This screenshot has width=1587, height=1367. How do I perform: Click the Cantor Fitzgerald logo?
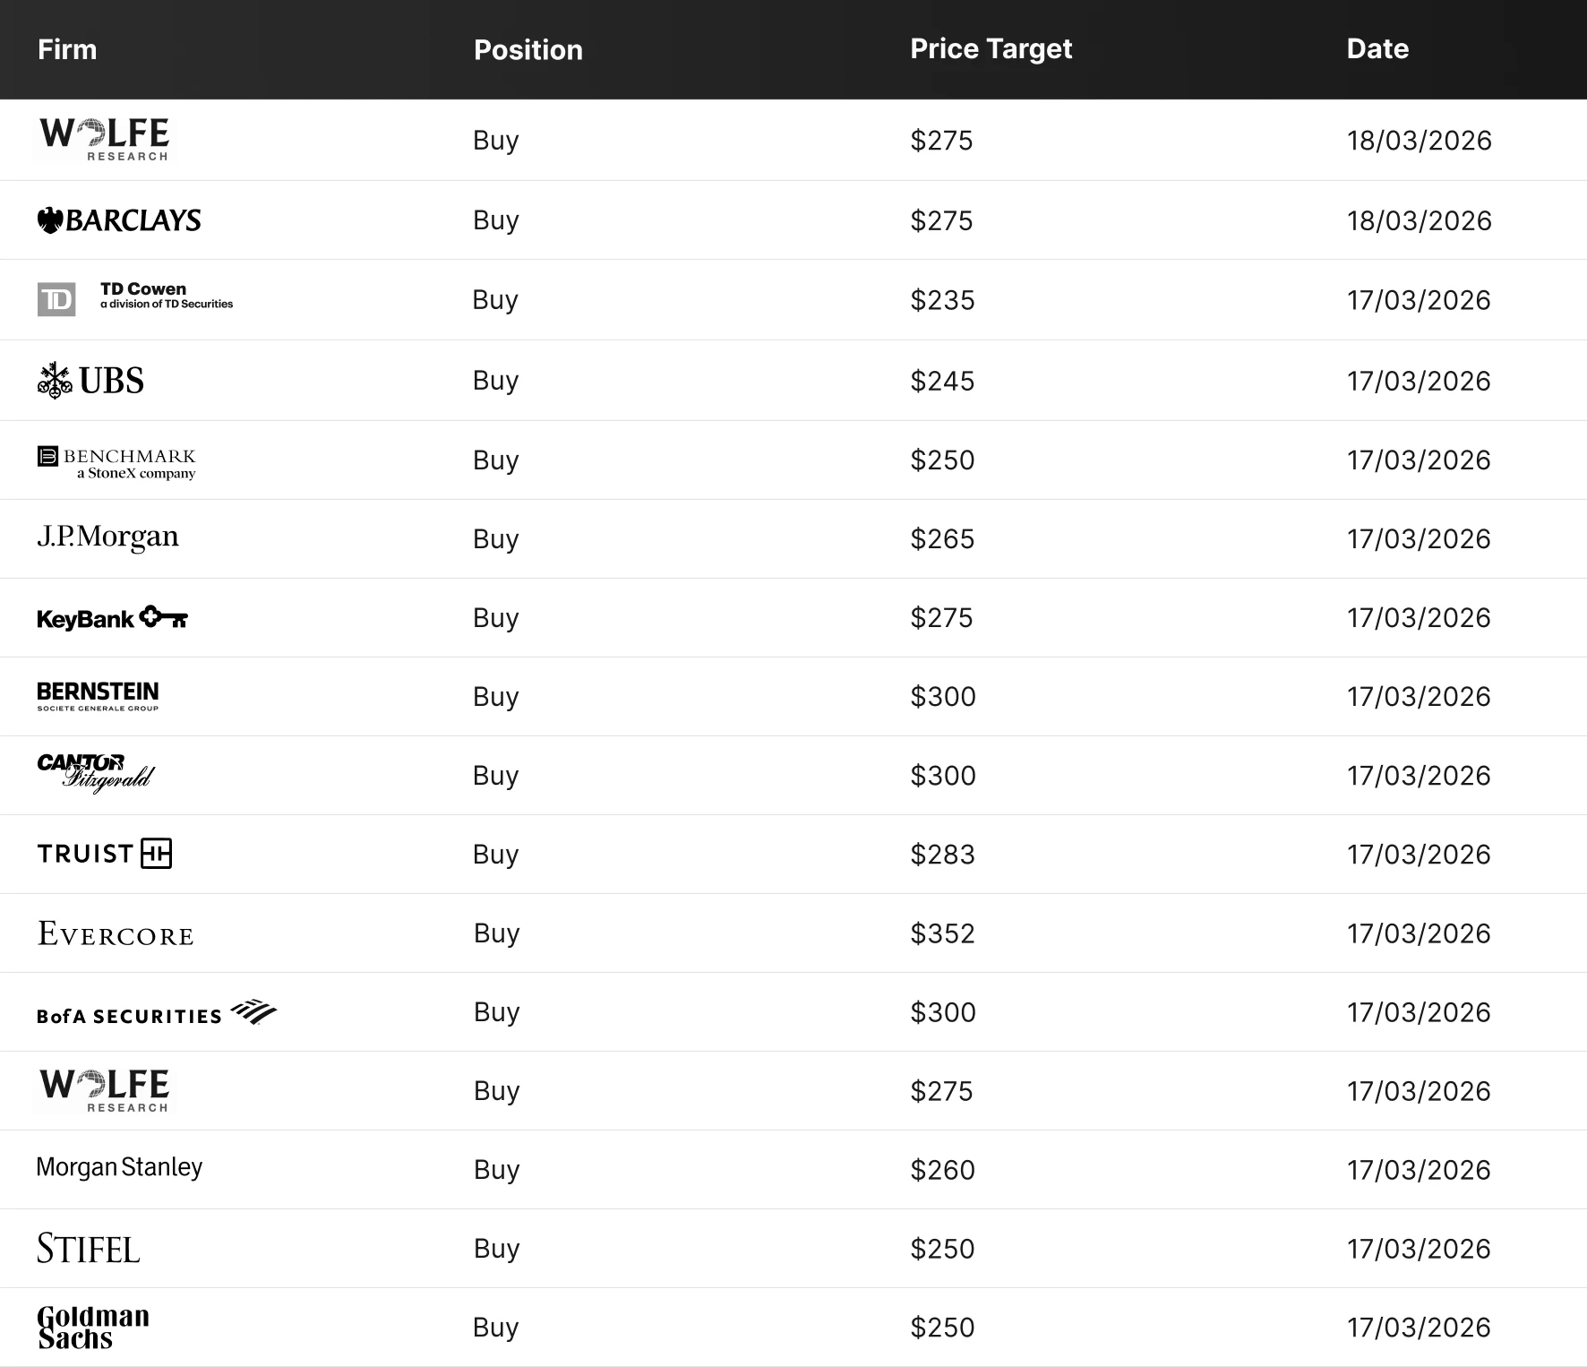point(95,773)
